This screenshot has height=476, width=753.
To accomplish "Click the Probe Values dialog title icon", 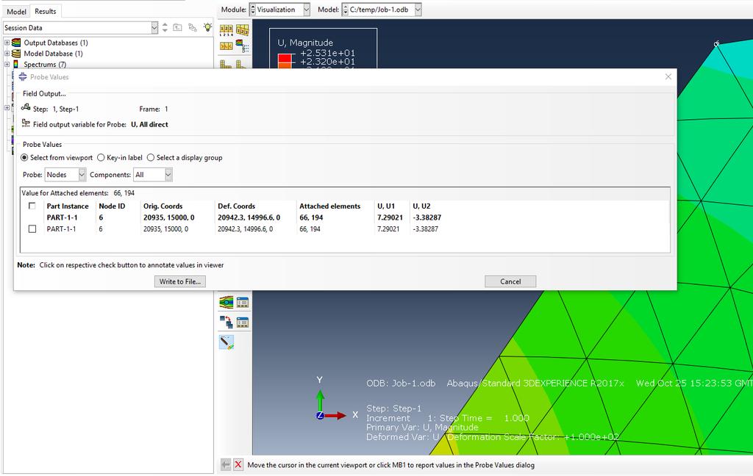I will point(23,77).
